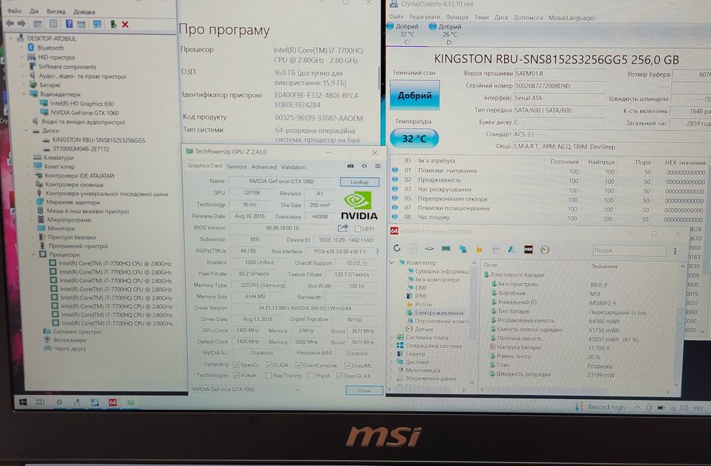This screenshot has width=711, height=466.
Task: Click the Close button in GPU-Z
Action: tap(364, 390)
